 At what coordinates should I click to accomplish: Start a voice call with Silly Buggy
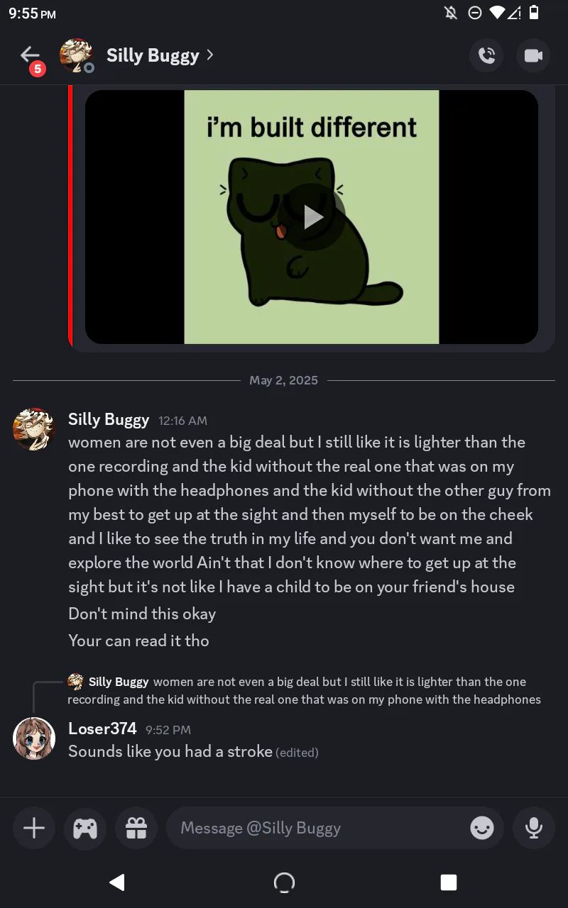tap(487, 55)
